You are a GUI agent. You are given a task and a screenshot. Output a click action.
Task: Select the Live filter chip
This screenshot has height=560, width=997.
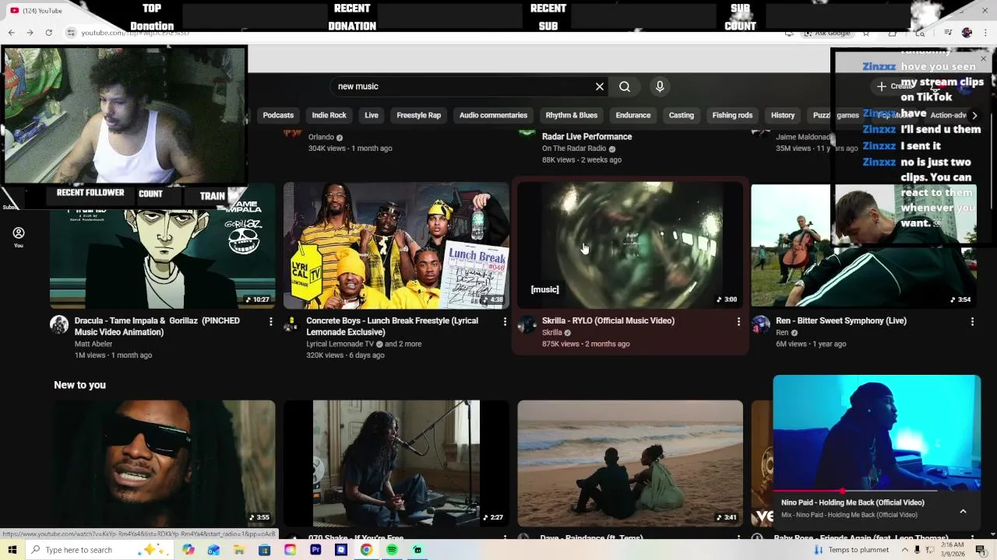[372, 115]
